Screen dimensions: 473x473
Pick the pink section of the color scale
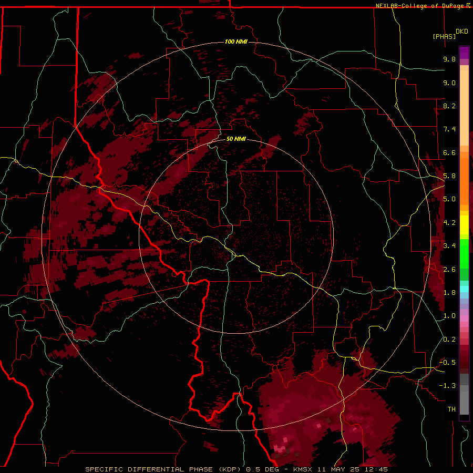464,318
